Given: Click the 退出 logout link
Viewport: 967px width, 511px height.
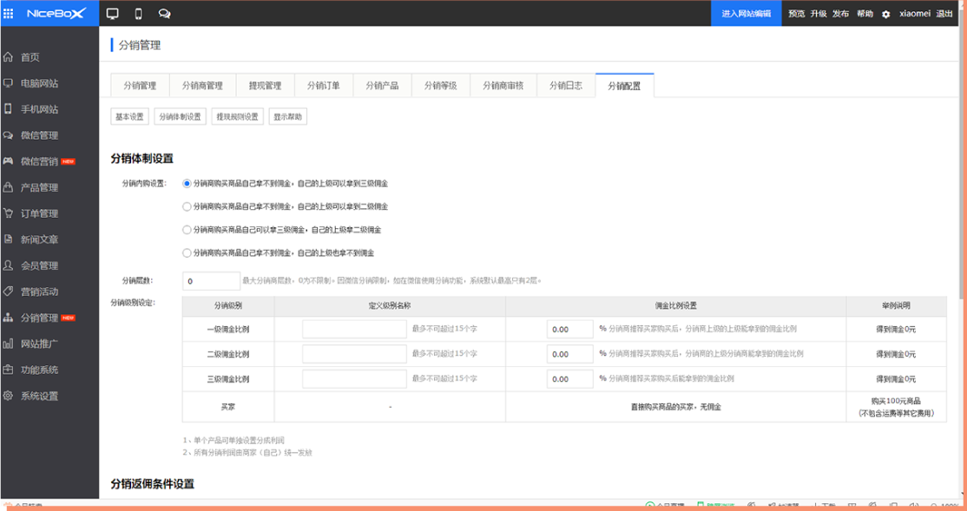Looking at the screenshot, I should pos(944,14).
